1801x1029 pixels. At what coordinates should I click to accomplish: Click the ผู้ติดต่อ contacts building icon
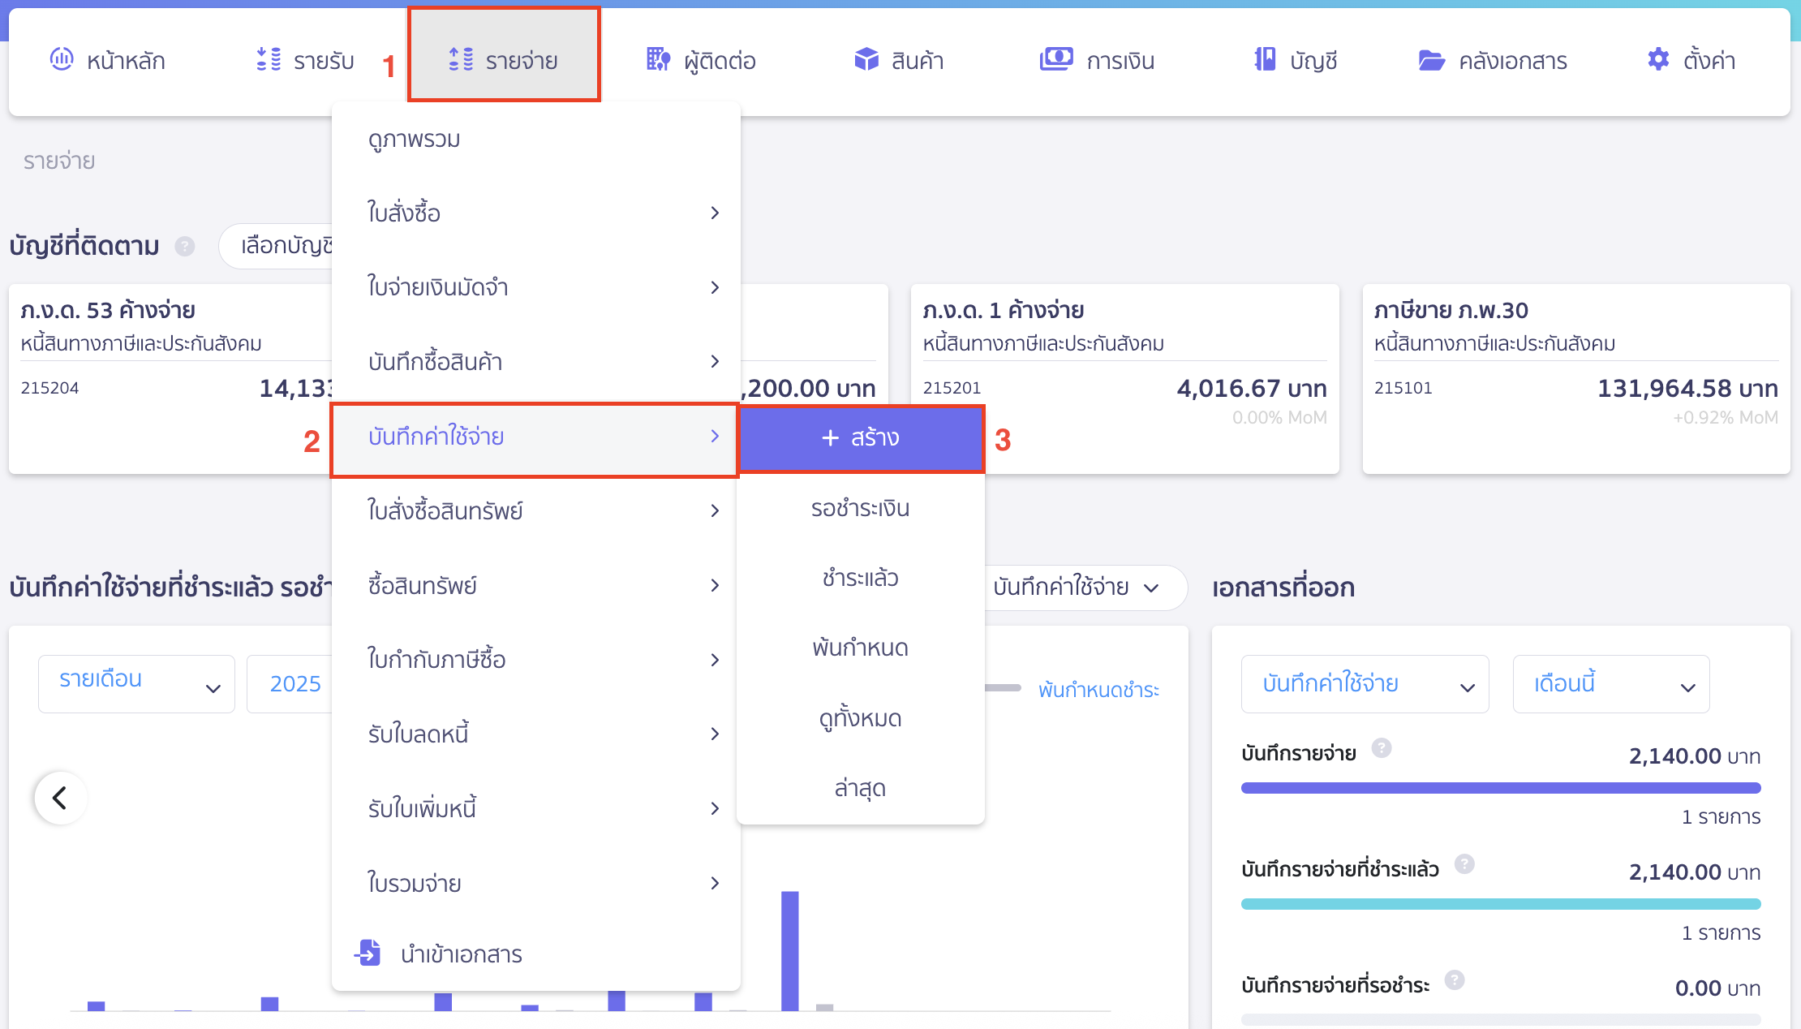click(658, 59)
